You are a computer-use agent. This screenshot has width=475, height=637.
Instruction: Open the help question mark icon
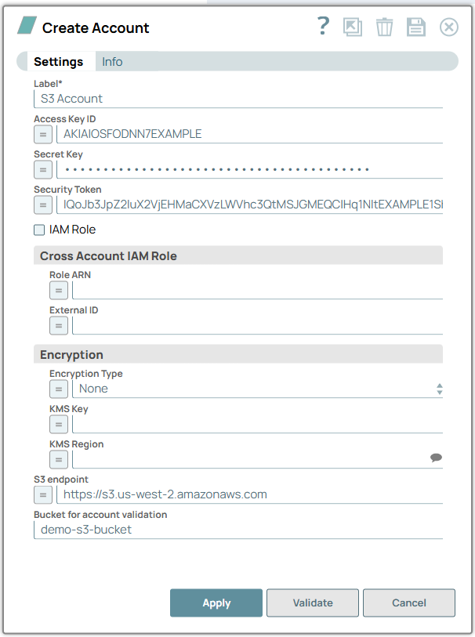323,27
